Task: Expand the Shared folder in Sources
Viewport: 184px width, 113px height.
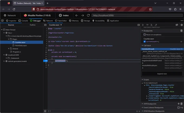Action: (9, 49)
